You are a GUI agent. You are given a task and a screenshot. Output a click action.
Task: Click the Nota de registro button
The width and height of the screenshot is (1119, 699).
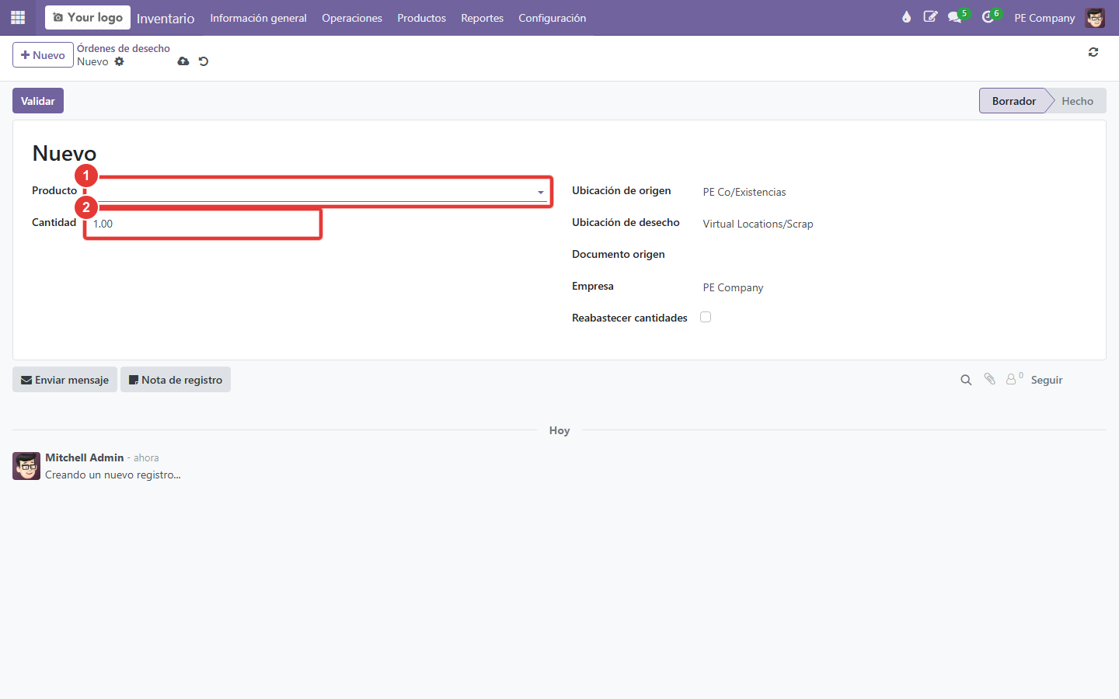click(x=176, y=380)
